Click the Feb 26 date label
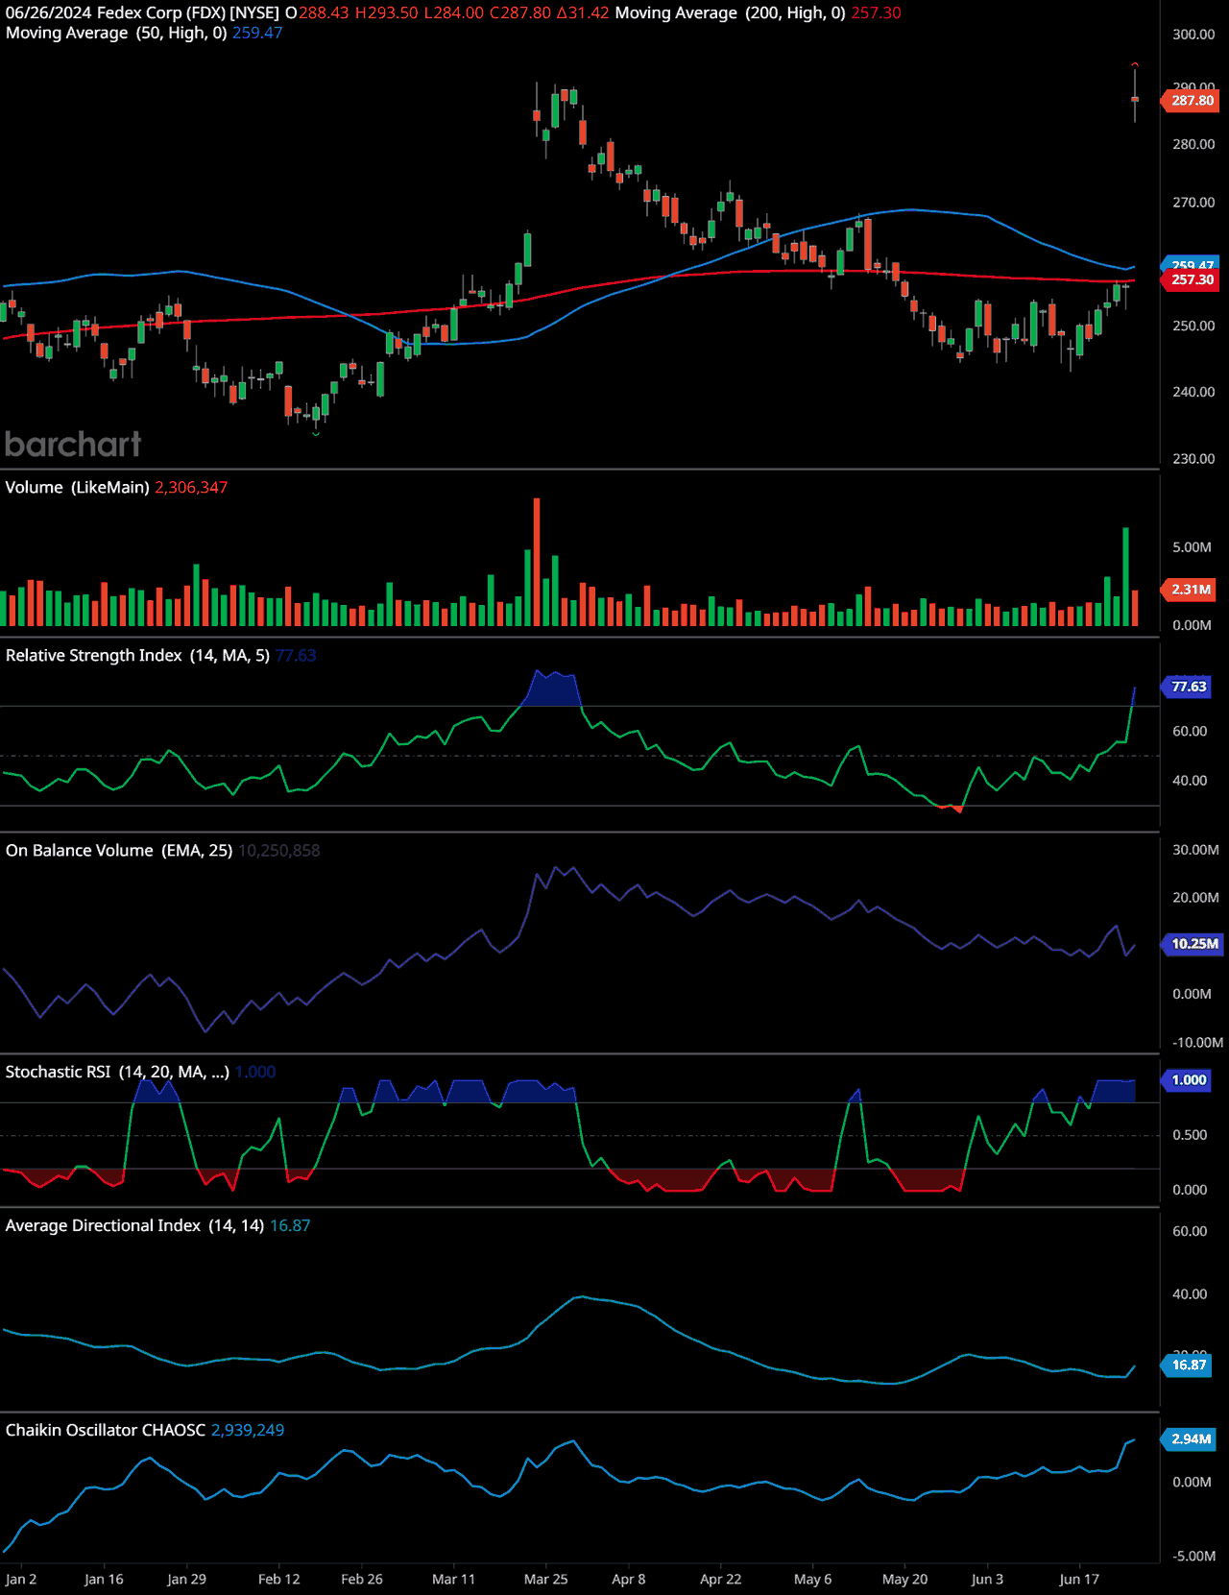This screenshot has height=1595, width=1229. 361,1579
